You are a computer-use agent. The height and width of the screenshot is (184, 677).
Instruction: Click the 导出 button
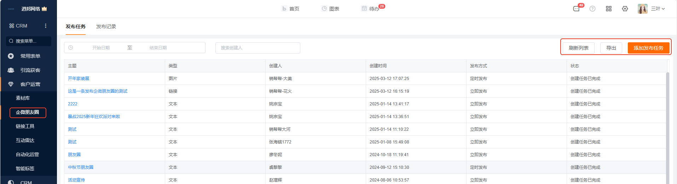click(611, 48)
